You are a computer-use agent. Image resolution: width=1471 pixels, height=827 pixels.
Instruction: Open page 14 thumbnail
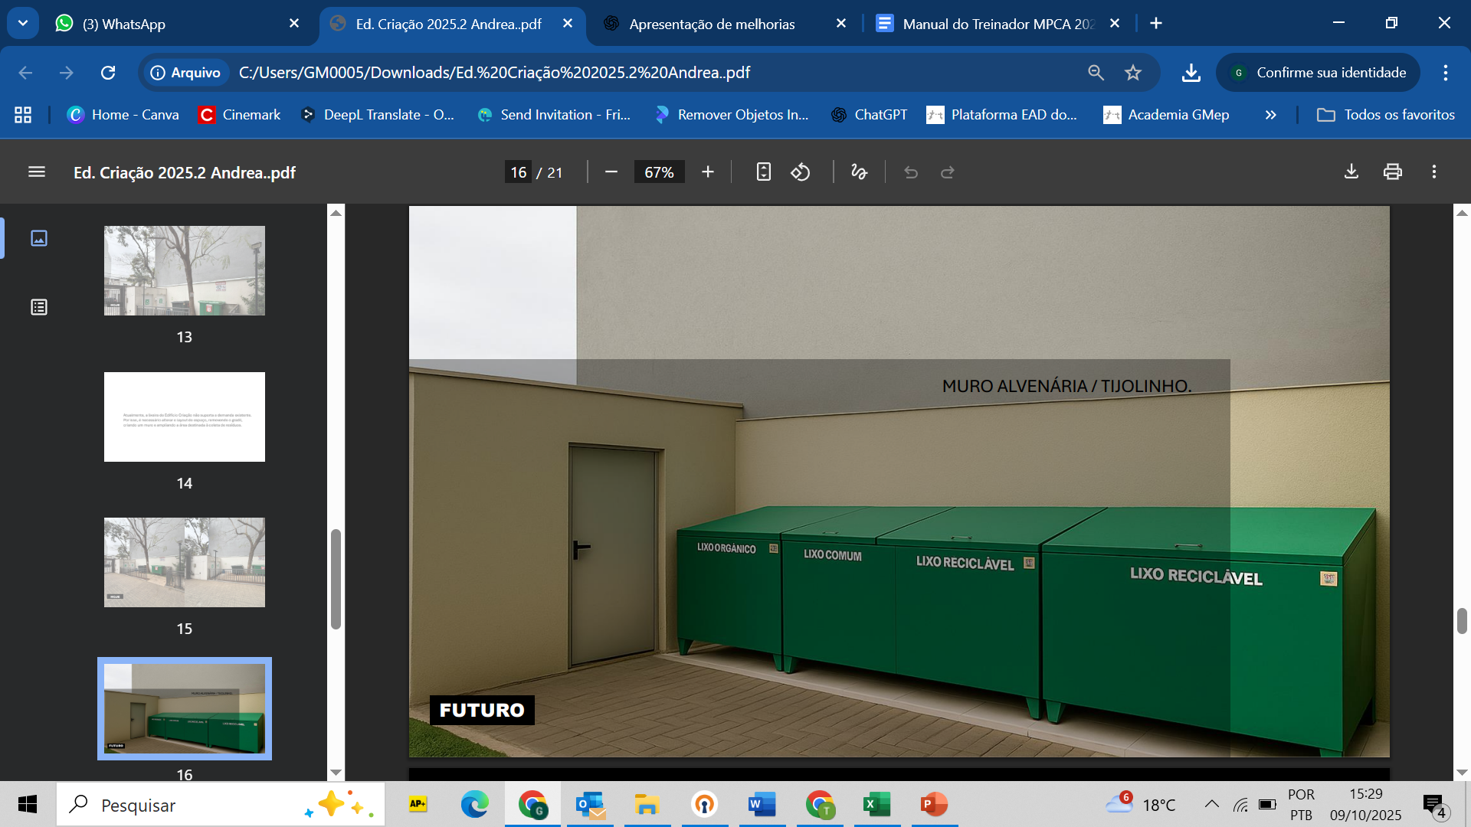click(185, 417)
